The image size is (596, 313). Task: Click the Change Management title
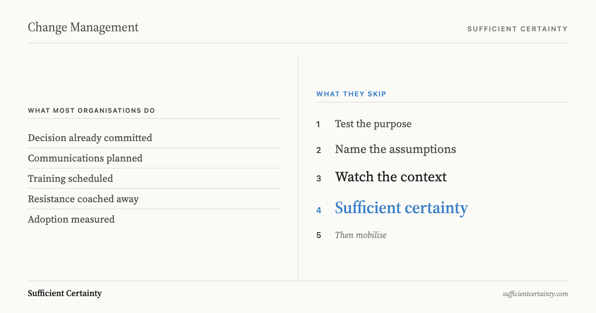83,27
